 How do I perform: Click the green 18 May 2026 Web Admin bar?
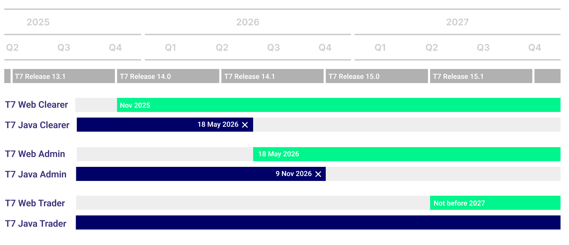tap(406, 154)
